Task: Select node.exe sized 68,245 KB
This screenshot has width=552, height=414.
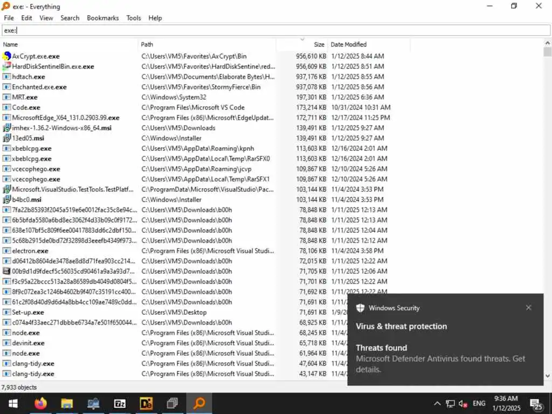Action: pos(26,333)
